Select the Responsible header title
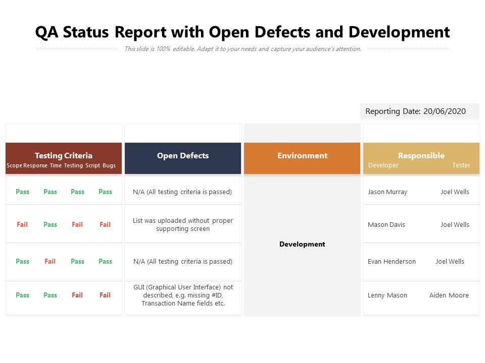Image resolution: width=485 pixels, height=363 pixels. (x=421, y=156)
